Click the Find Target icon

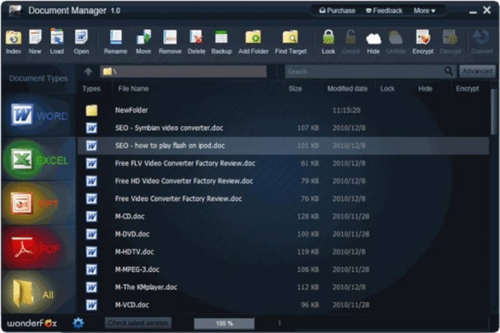[290, 37]
